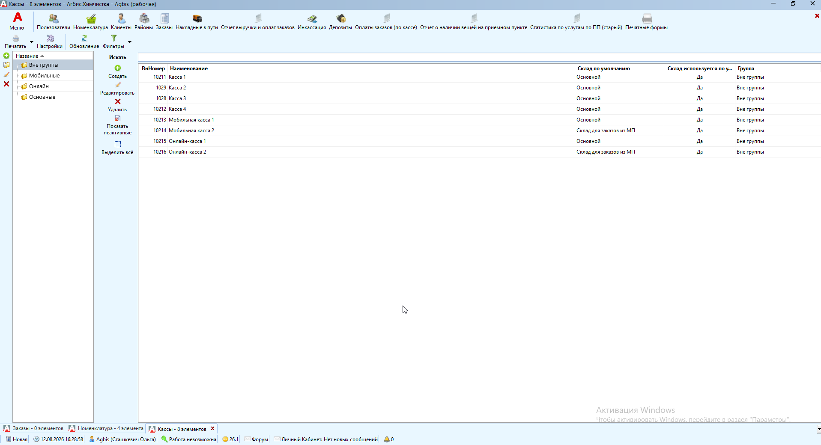Sort tree by the Название column header
This screenshot has height=445, width=821.
pyautogui.click(x=53, y=56)
